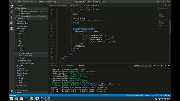Close the terminal panel
The image size is (180, 101).
[x=169, y=66]
